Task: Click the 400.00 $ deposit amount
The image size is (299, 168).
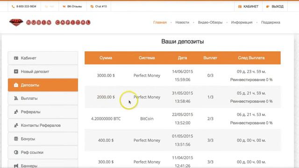Action: pos(106,140)
